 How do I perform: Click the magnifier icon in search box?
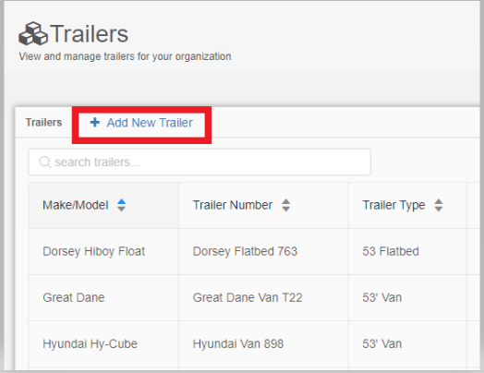click(x=45, y=162)
